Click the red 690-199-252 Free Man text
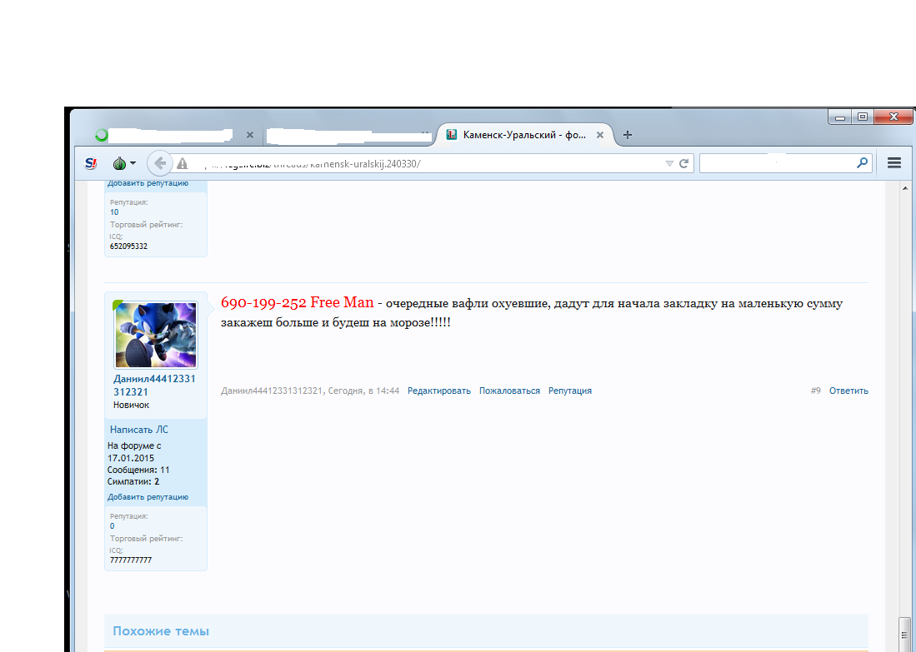 298,302
